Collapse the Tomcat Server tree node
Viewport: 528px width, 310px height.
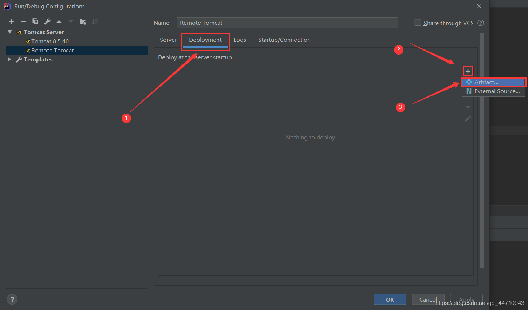coord(10,32)
